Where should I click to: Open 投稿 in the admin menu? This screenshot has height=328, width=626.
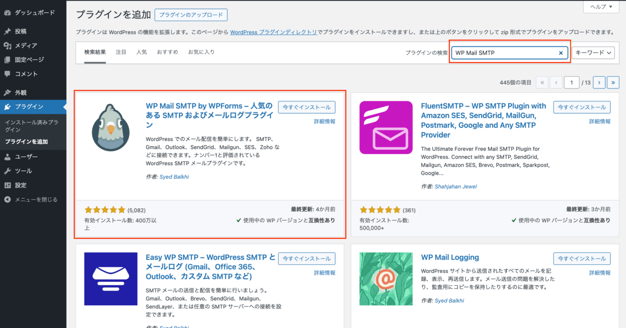[x=21, y=31]
